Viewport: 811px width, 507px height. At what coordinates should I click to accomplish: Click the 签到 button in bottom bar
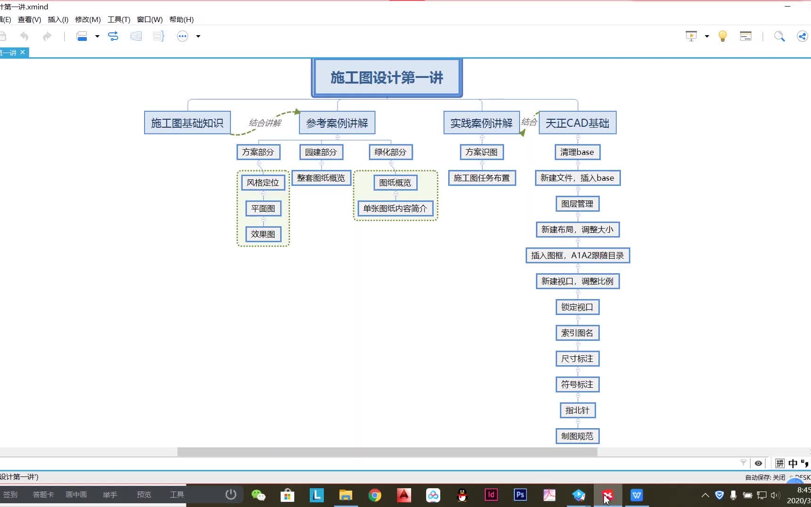pos(10,494)
